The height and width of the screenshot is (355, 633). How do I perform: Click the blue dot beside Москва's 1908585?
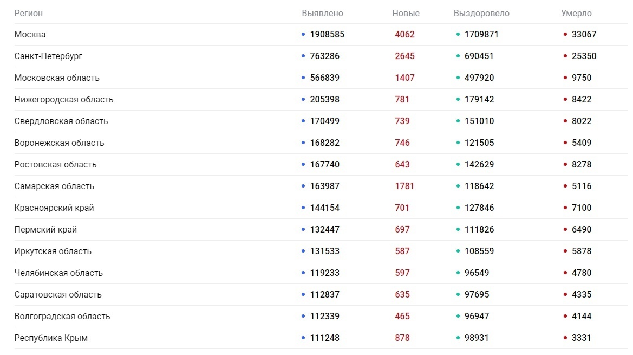(303, 34)
